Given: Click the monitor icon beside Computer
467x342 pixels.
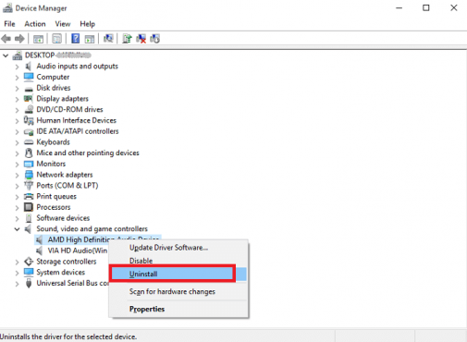Looking at the screenshot, I should pos(29,77).
